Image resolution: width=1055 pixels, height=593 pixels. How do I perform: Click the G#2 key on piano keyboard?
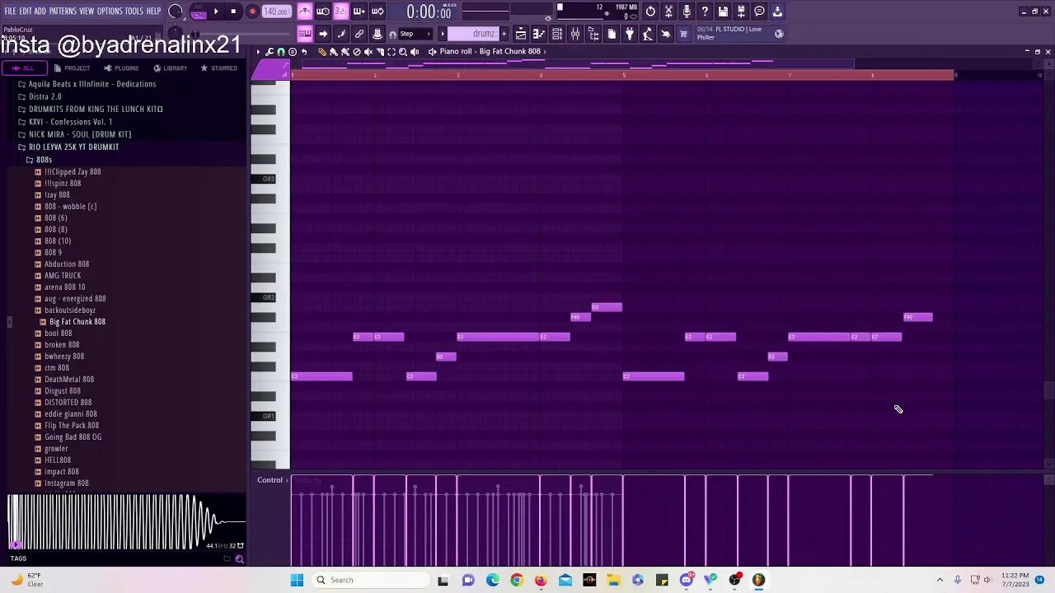pos(264,297)
